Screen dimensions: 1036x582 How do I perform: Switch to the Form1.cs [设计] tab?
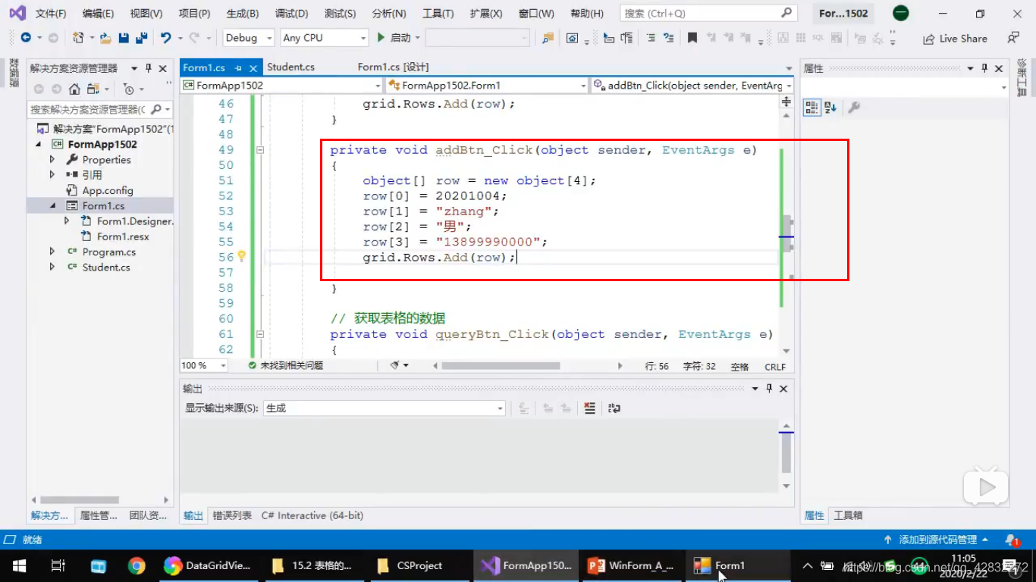click(x=393, y=67)
